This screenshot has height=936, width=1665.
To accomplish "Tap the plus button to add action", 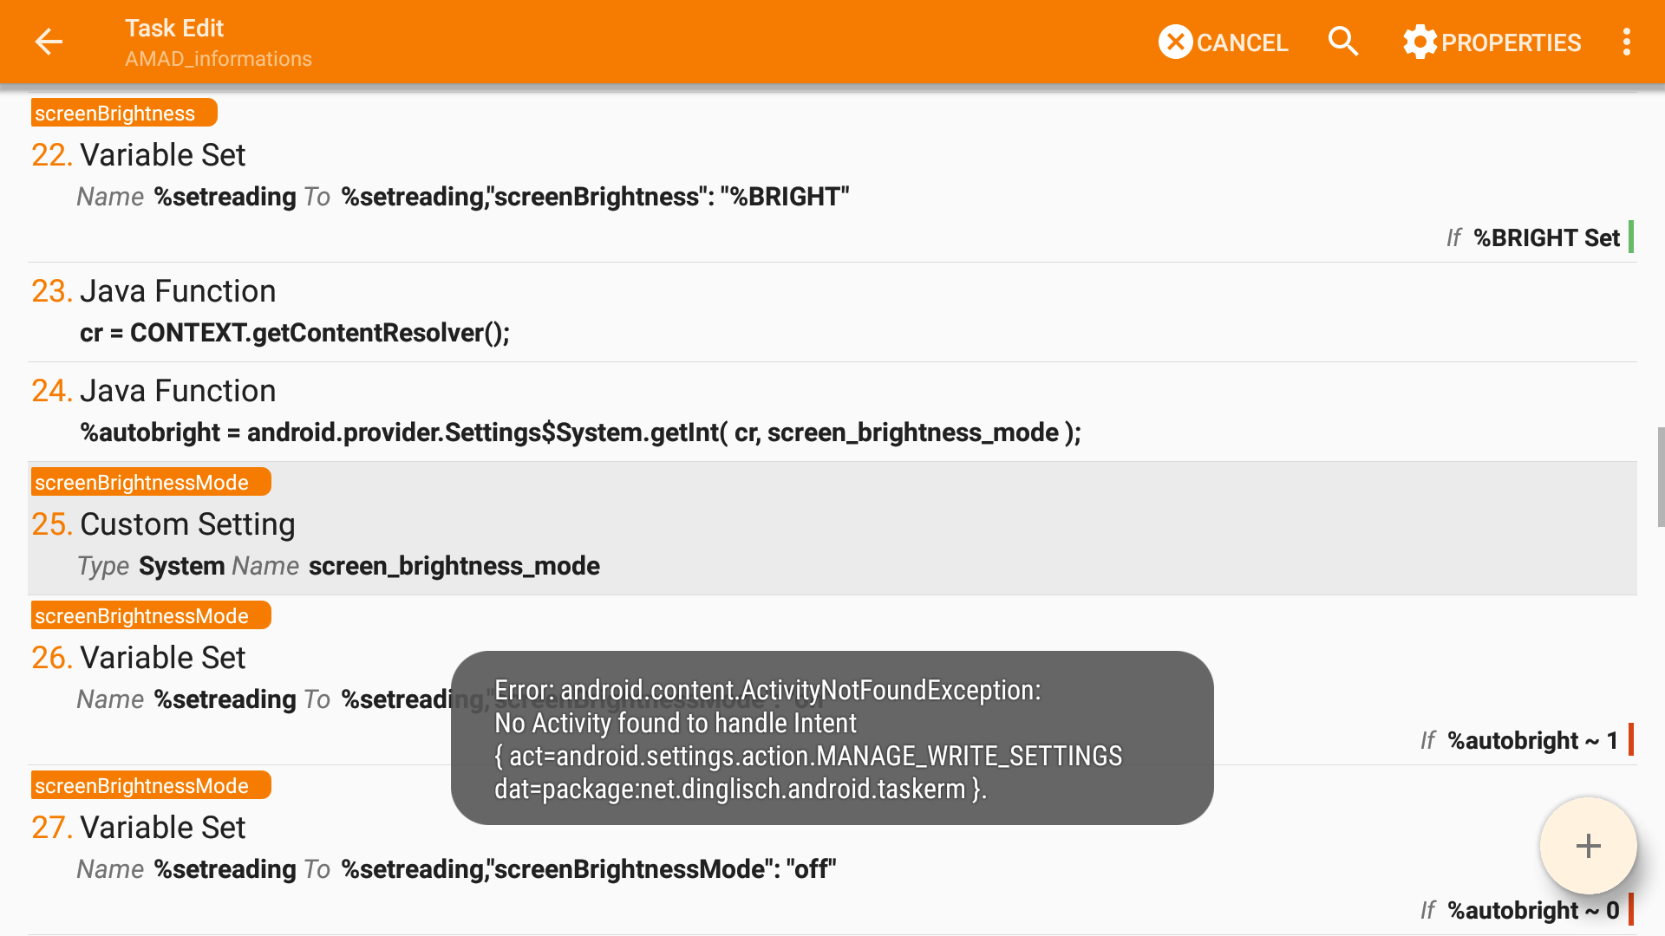I will (x=1588, y=846).
